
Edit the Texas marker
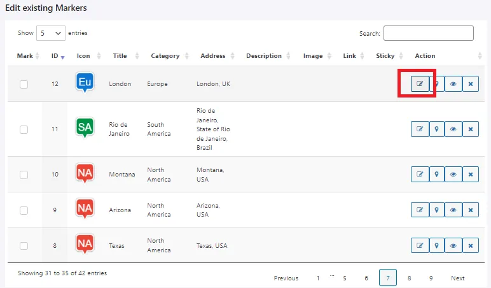click(x=420, y=245)
